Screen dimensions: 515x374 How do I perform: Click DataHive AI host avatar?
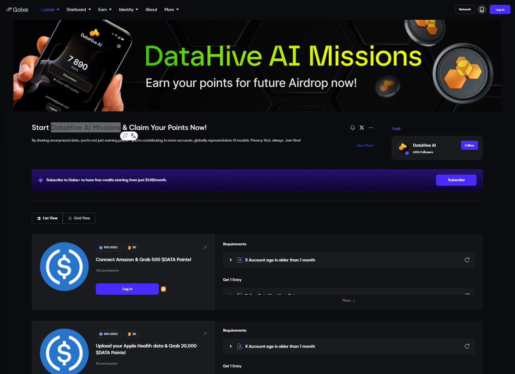tap(402, 147)
